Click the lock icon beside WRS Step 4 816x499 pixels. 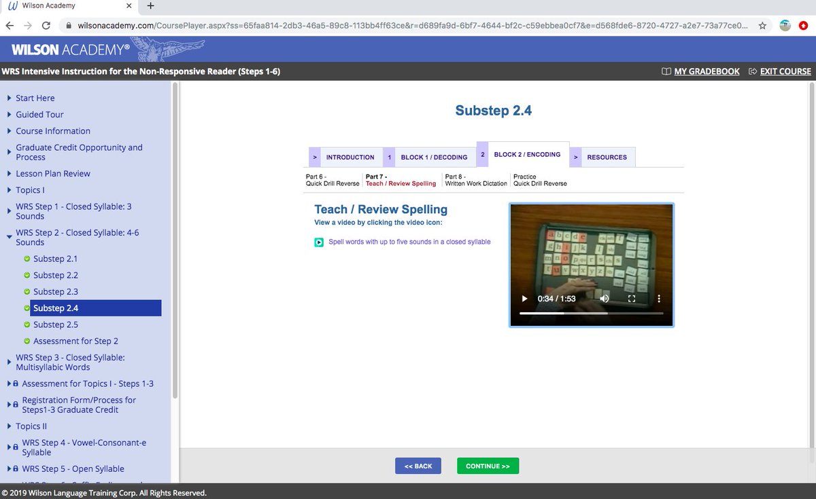[16, 447]
